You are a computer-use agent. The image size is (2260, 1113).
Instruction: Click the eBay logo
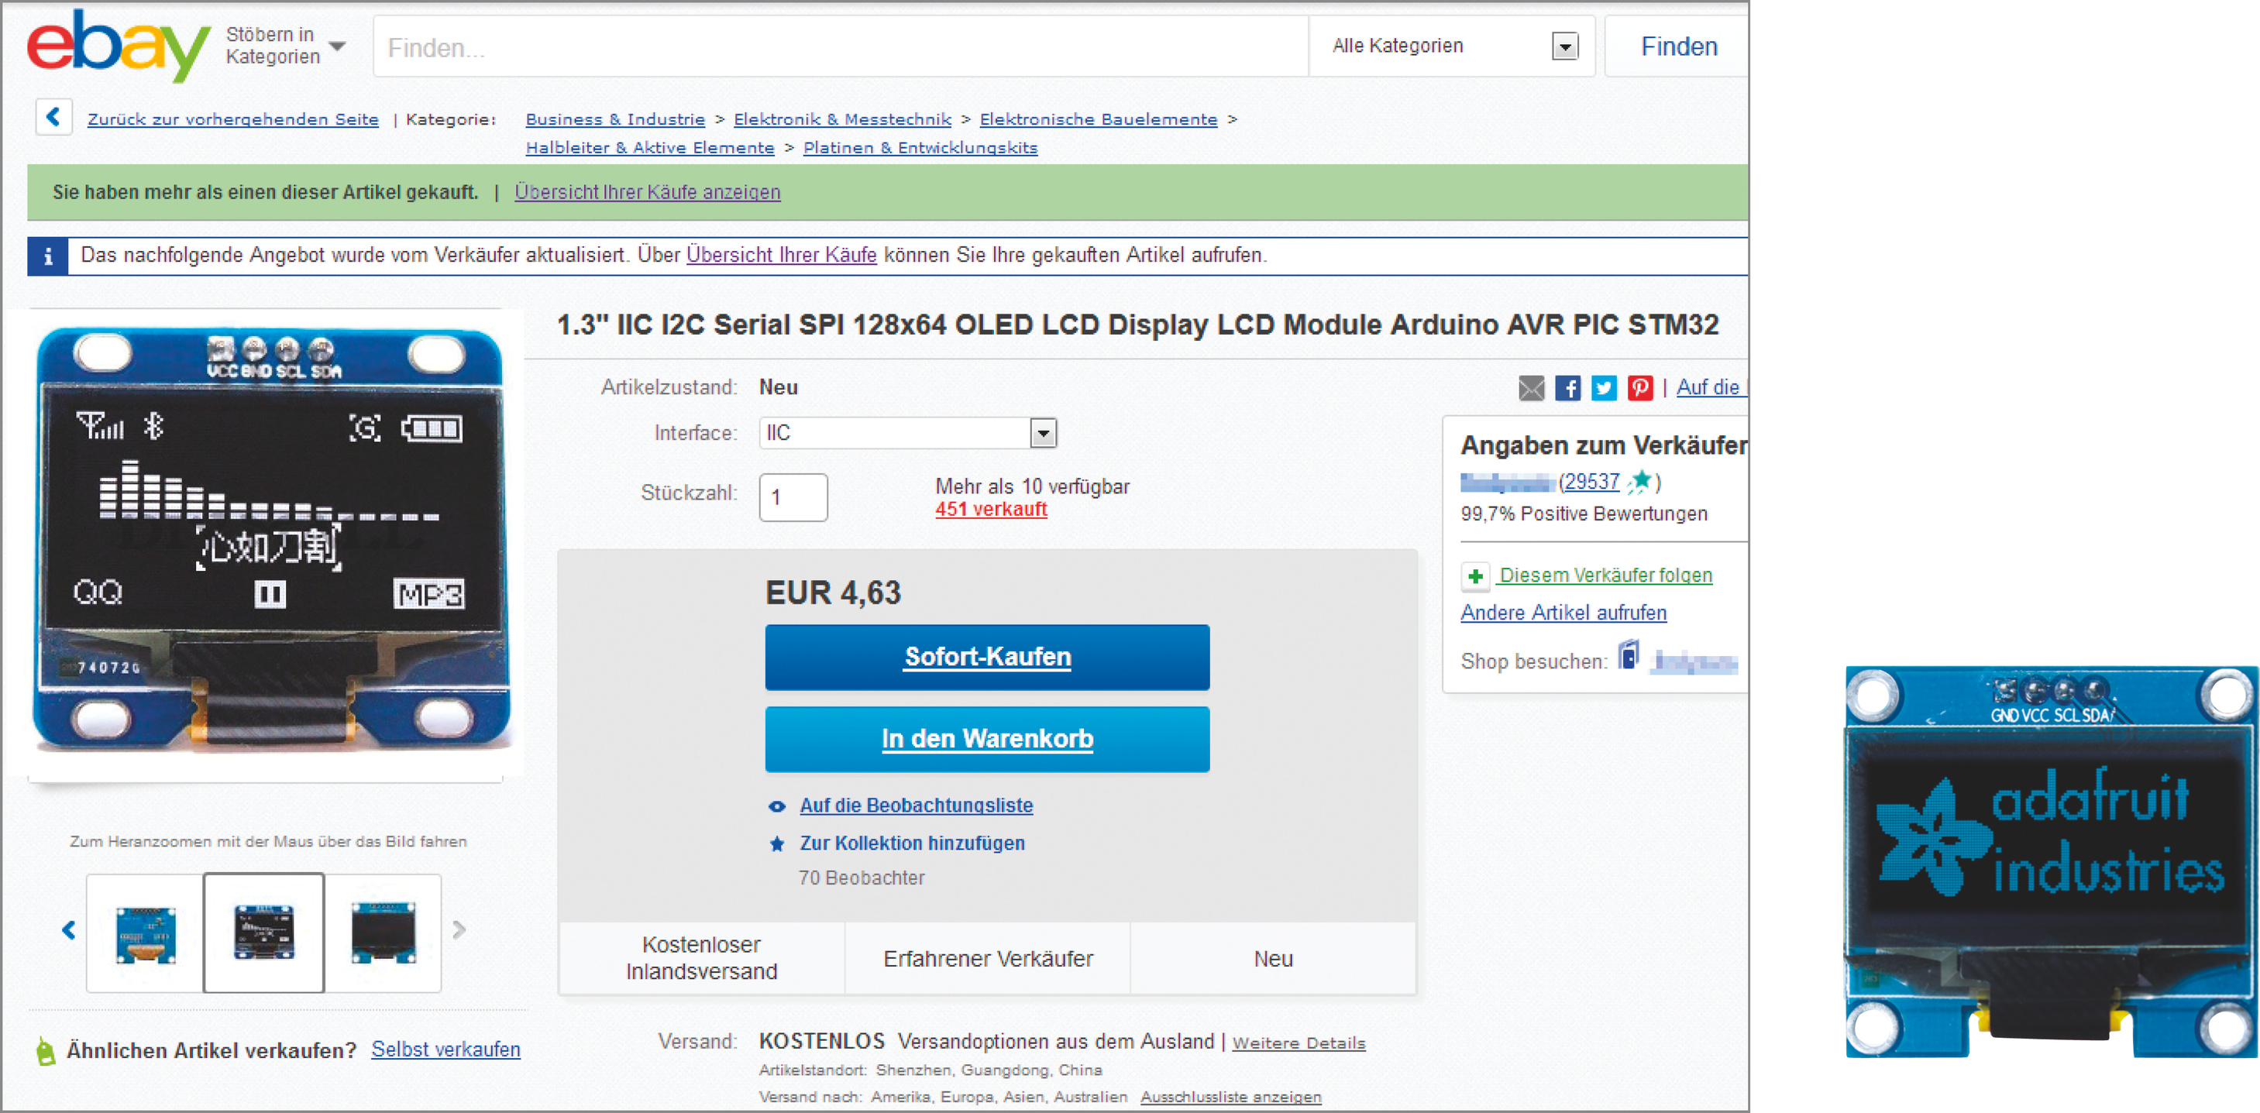[118, 46]
